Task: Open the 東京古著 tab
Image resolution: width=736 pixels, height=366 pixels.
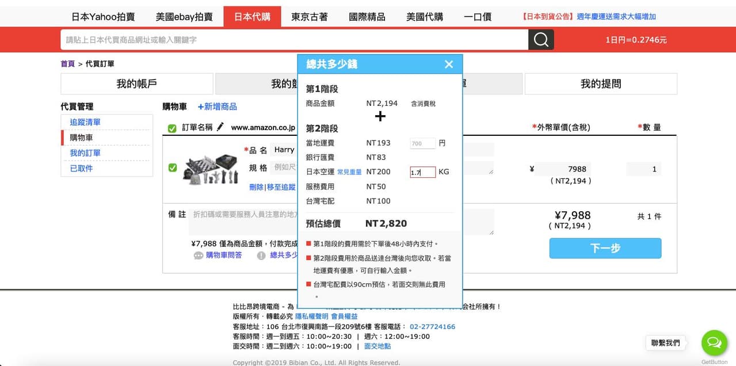Action: pyautogui.click(x=309, y=17)
